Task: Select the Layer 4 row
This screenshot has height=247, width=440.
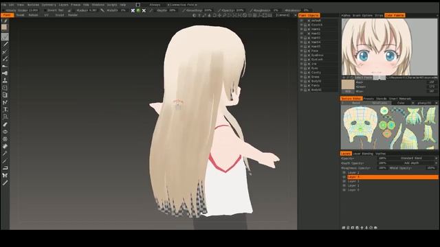Action: click(x=393, y=177)
